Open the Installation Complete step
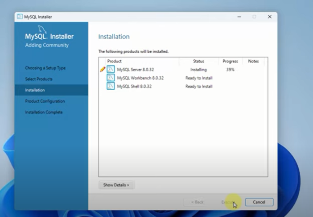This screenshot has width=313, height=217. tap(44, 112)
